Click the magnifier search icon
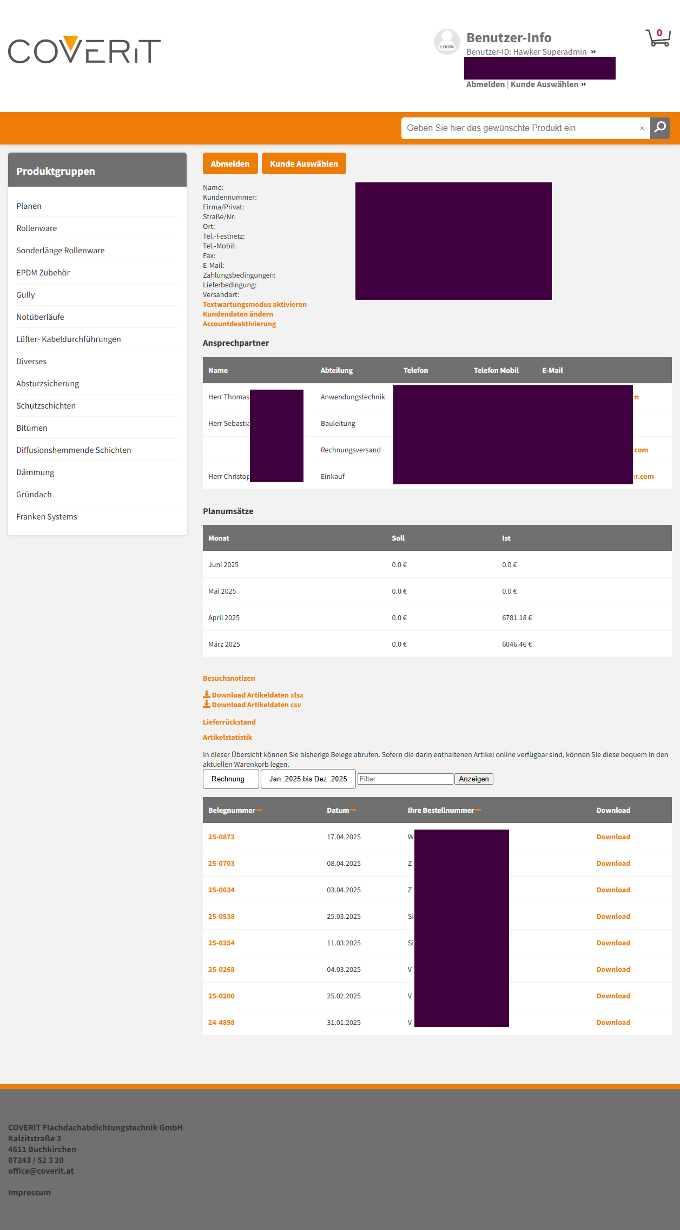Viewport: 680px width, 1230px height. pos(660,128)
